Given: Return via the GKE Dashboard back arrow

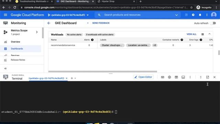Looking at the screenshot, I should pos(49,23).
